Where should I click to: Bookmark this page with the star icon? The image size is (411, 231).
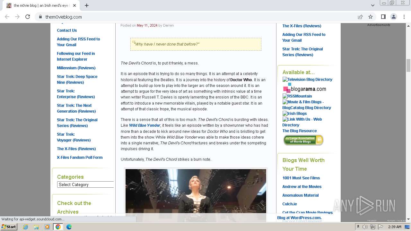point(371,17)
